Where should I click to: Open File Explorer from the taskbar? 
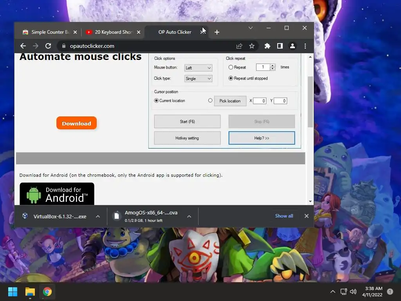pos(30,292)
